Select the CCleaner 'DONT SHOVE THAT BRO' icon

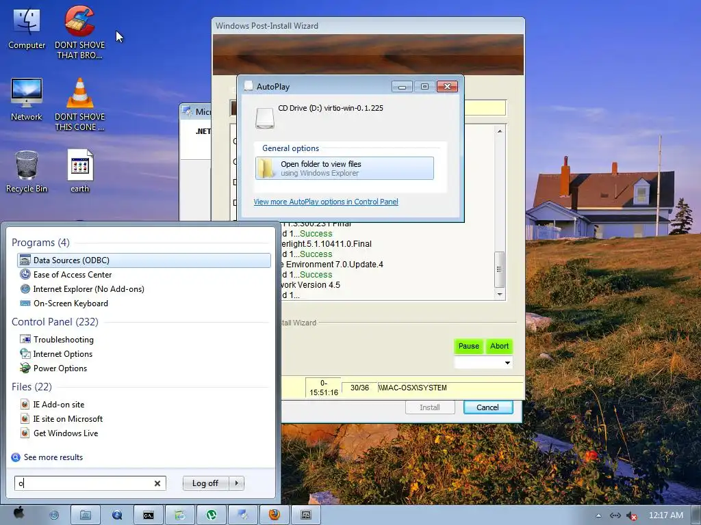79,32
